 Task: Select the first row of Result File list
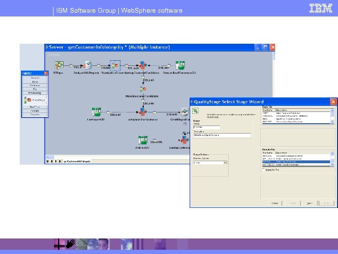(296, 156)
